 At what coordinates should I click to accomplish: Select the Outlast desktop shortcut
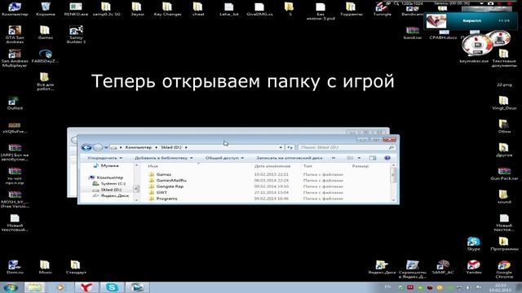pos(15,103)
